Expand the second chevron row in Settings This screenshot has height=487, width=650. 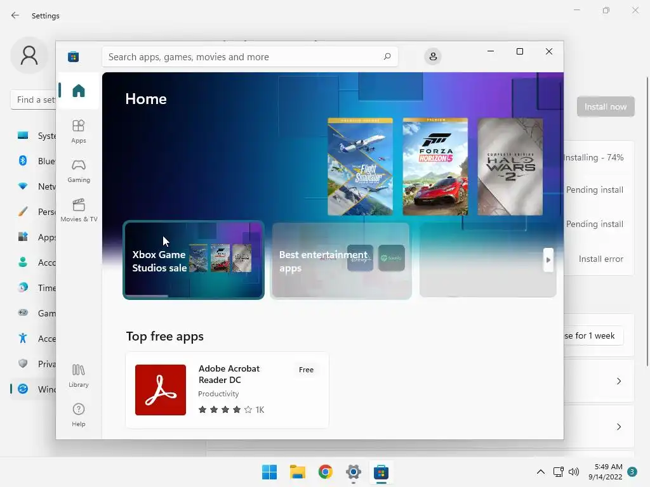click(x=618, y=427)
